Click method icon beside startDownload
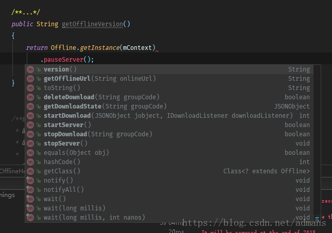 pos(30,116)
